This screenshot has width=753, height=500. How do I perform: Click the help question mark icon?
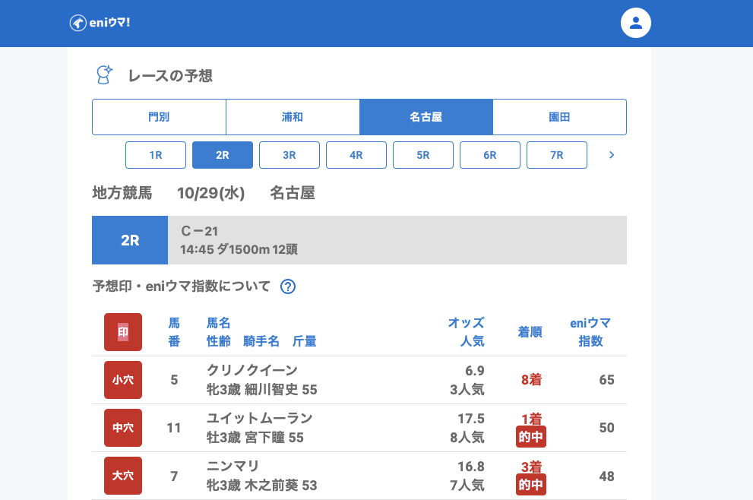(288, 286)
